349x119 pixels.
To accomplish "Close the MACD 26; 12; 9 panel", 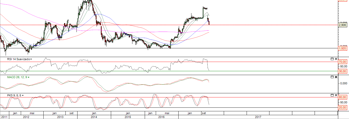I will 336,77.
